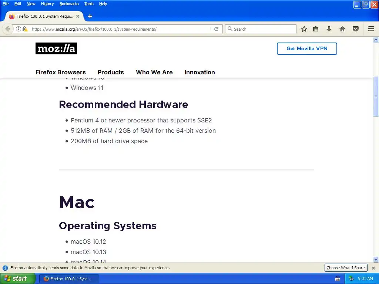Click the Operating Systems heading
This screenshot has width=379, height=284.
tap(108, 226)
